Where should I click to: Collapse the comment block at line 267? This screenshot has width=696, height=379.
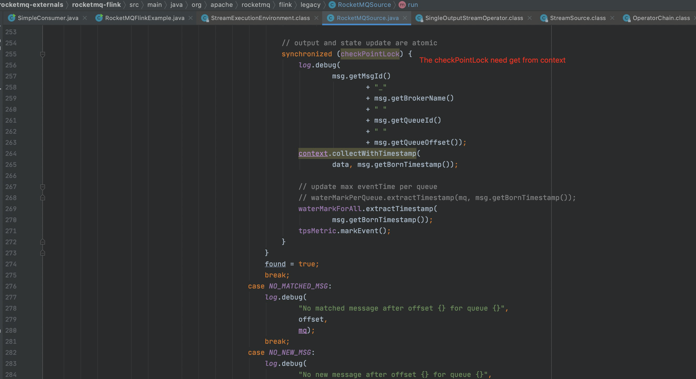click(42, 187)
